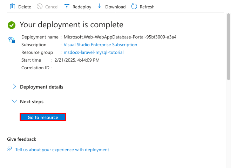This screenshot has width=231, height=168.
Task: Click the Delete trash can icon
Action: [x=13, y=7]
